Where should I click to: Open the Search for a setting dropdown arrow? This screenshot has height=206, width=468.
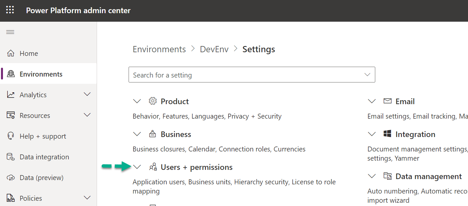(367, 75)
